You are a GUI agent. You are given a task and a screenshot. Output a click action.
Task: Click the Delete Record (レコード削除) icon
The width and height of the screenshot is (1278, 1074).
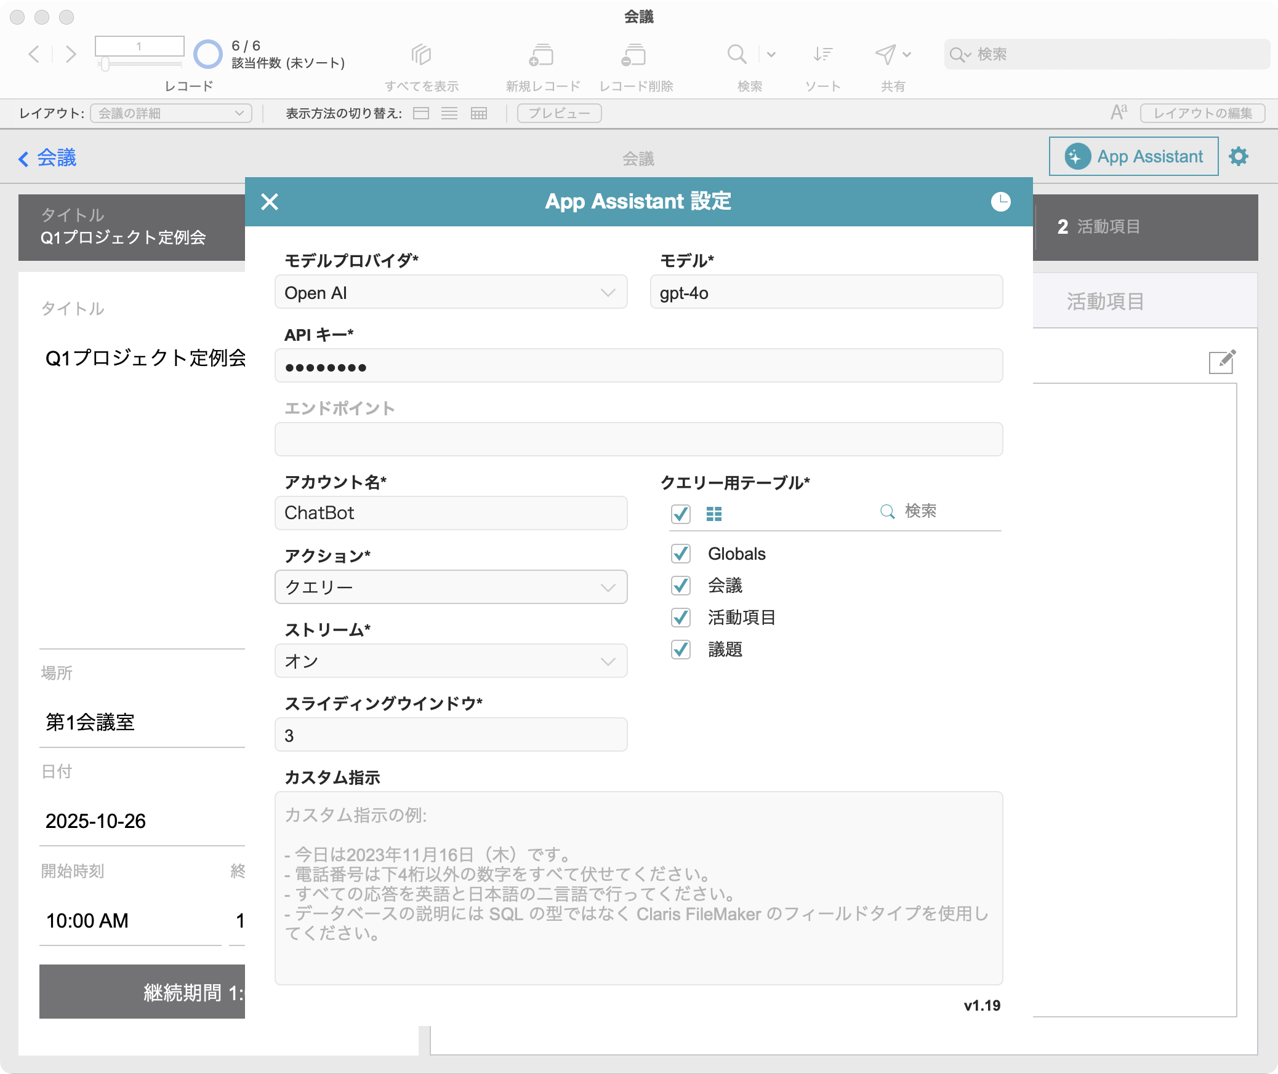633,55
